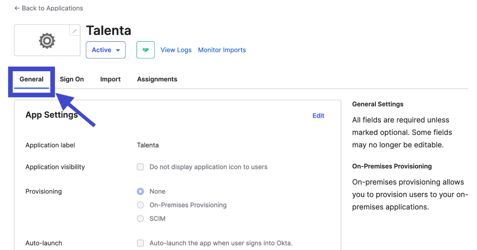Open the Active status dropdown
This screenshot has height=250, width=477.
(106, 50)
